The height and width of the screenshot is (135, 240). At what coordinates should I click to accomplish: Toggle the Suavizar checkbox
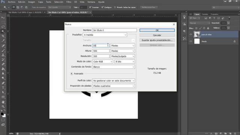click(x=90, y=7)
